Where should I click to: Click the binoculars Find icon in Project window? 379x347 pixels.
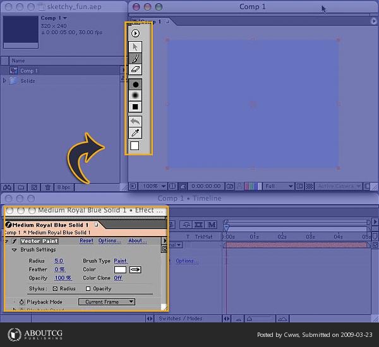(7, 187)
